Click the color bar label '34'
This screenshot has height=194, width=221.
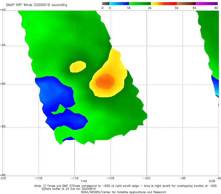(150, 8)
